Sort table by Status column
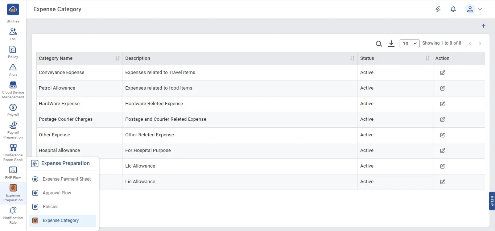495x231 pixels. click(x=427, y=58)
